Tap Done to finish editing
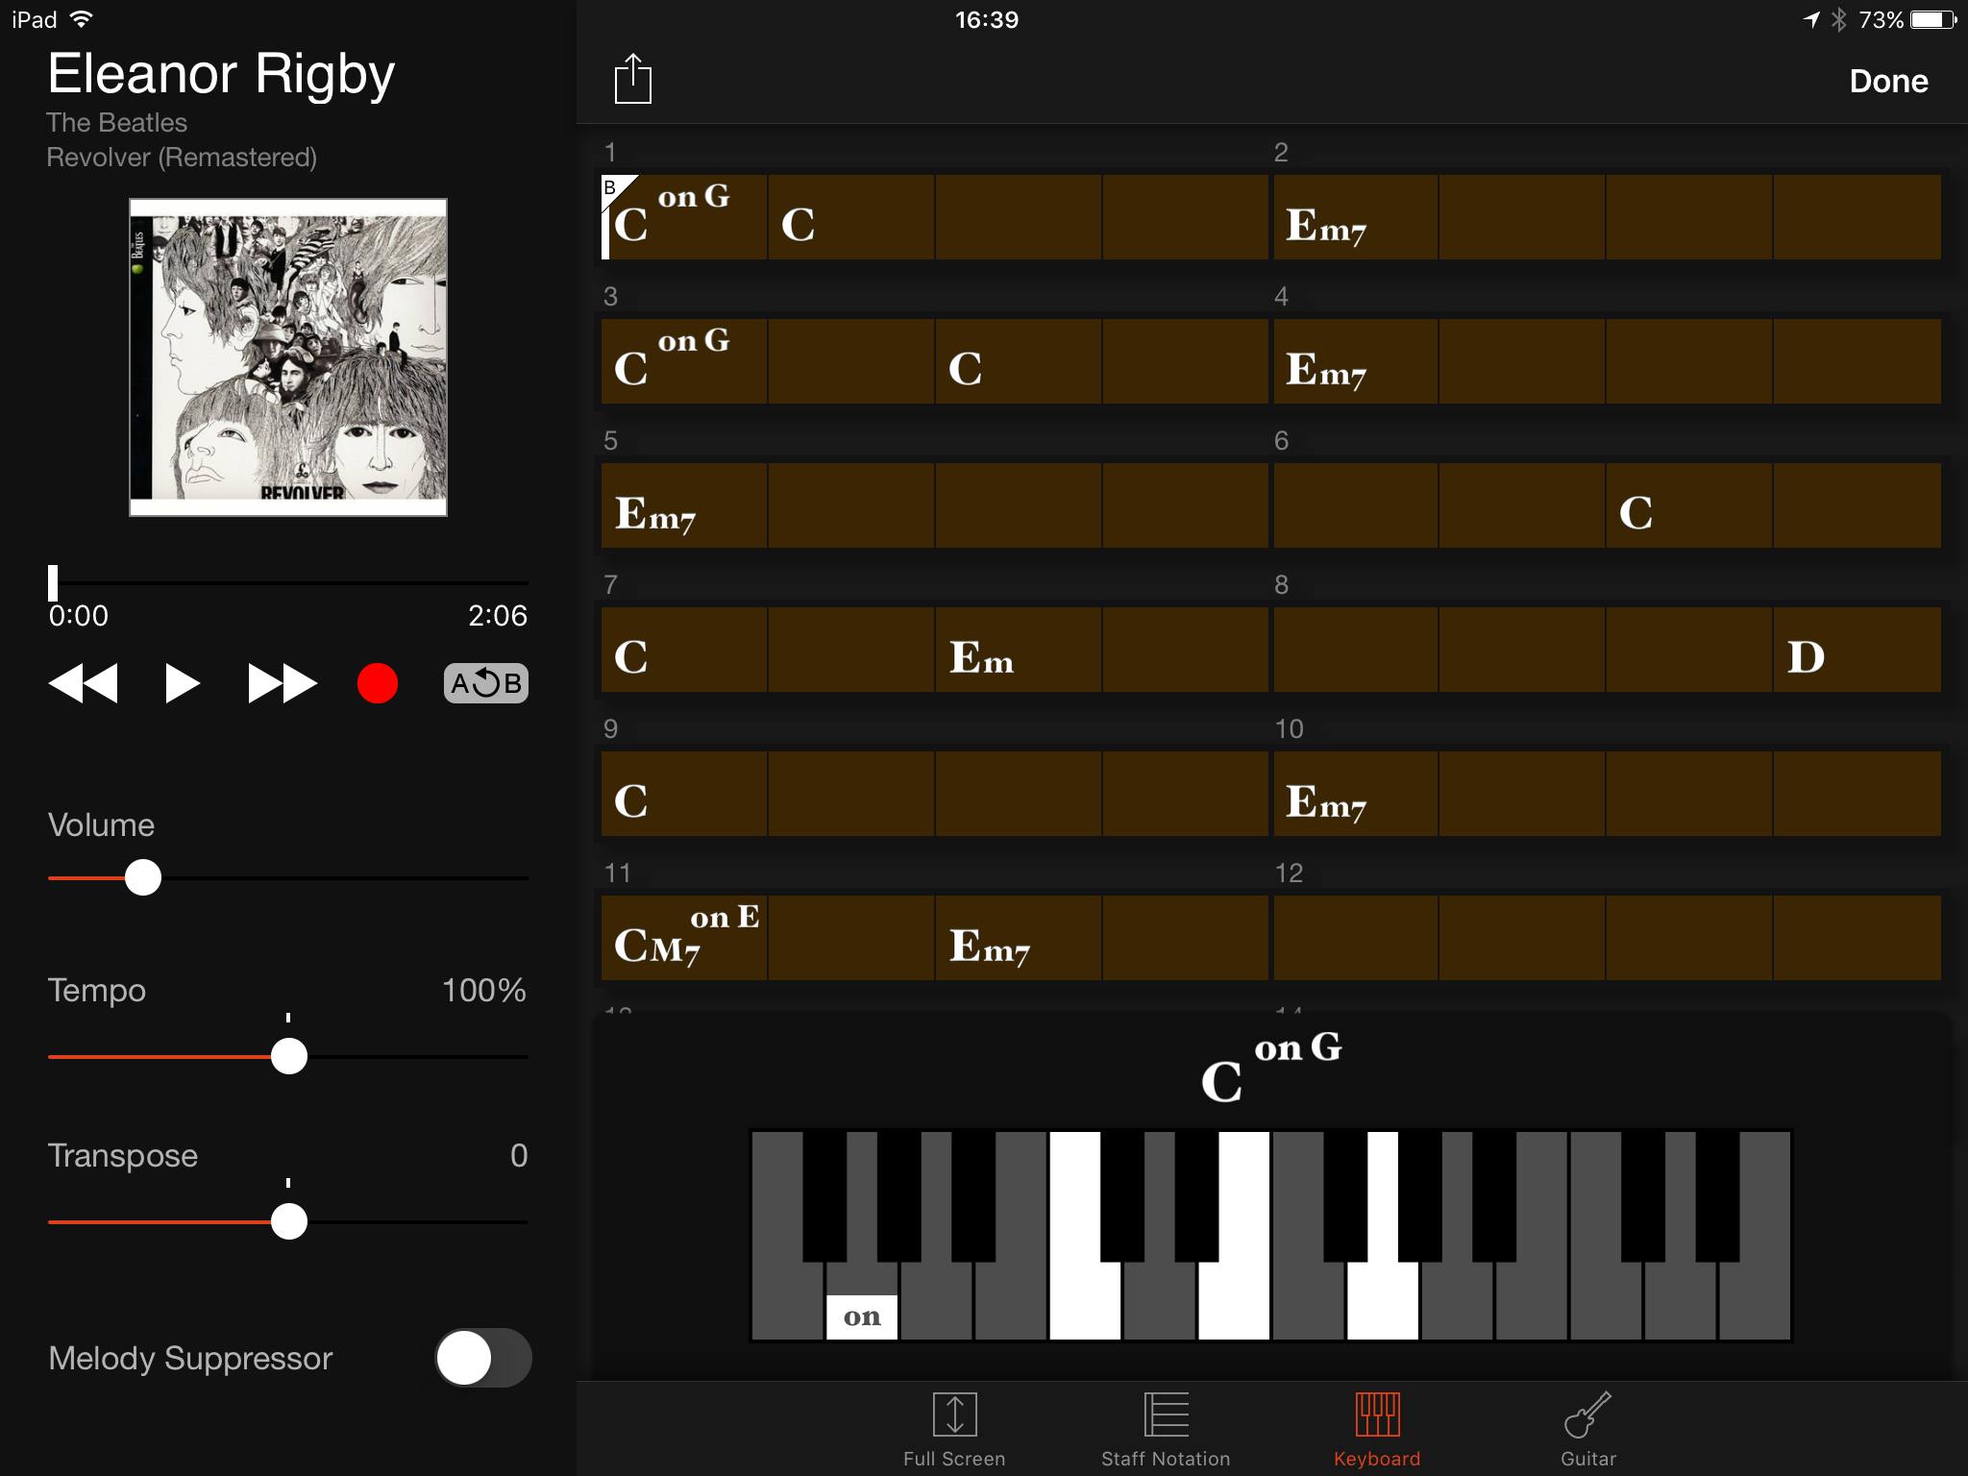 click(1887, 81)
